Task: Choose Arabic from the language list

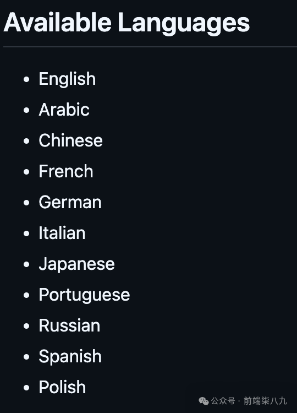Action: coord(64,110)
